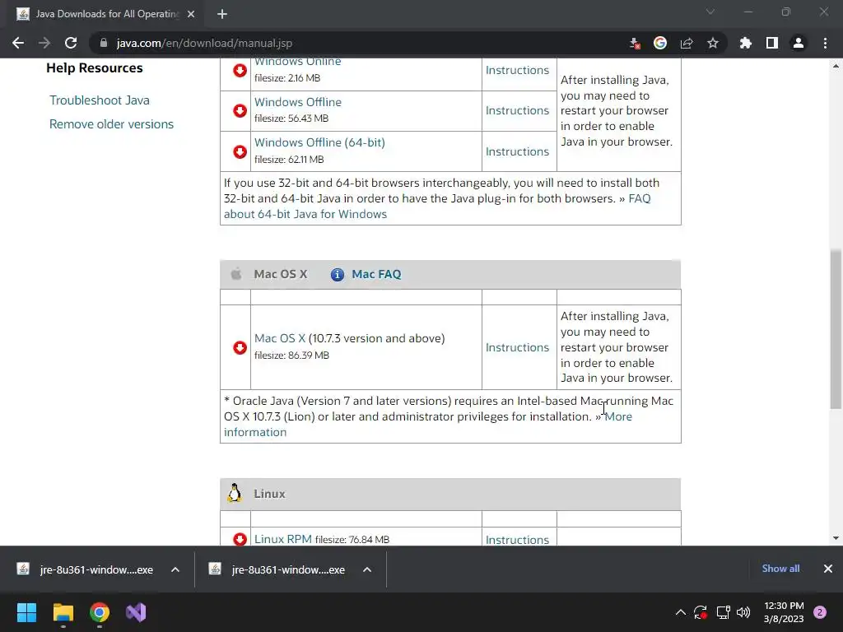Click the lock icon in address bar
Viewport: 843px width, 632px height.
(x=104, y=43)
